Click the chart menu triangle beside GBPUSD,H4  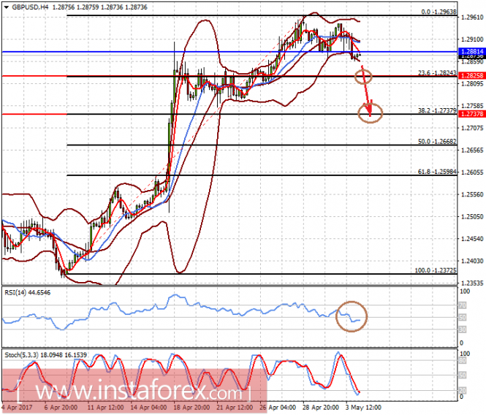6,7
